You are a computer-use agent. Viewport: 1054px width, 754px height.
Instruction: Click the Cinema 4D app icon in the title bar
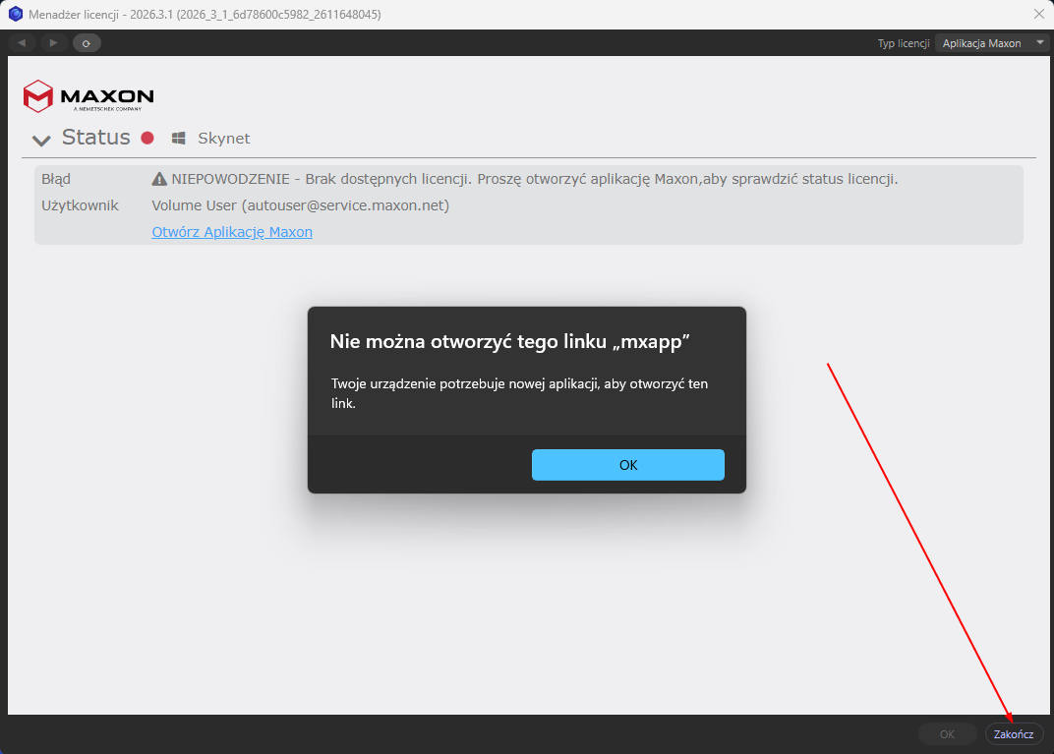click(15, 14)
